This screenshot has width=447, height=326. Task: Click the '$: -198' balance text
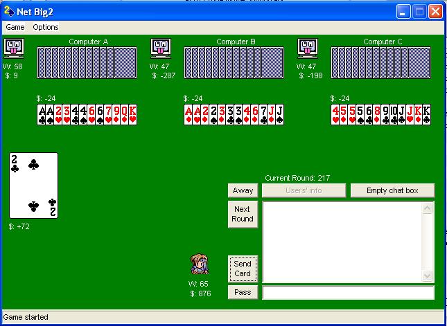click(310, 75)
